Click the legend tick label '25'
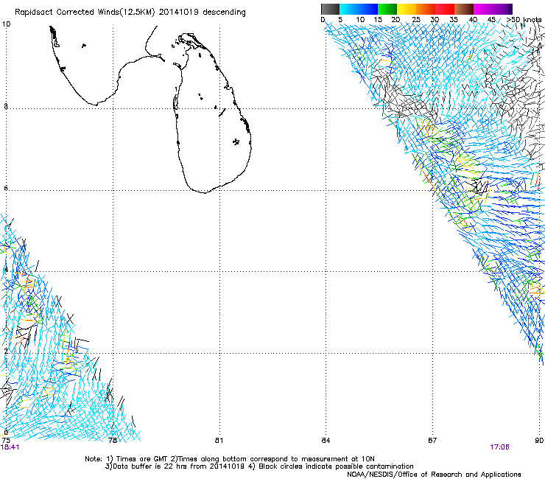This screenshot has width=545, height=479. 416,20
